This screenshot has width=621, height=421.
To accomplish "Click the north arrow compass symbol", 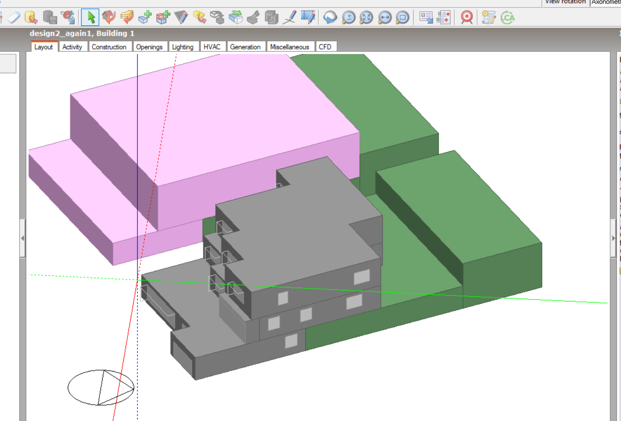I will pos(101,387).
